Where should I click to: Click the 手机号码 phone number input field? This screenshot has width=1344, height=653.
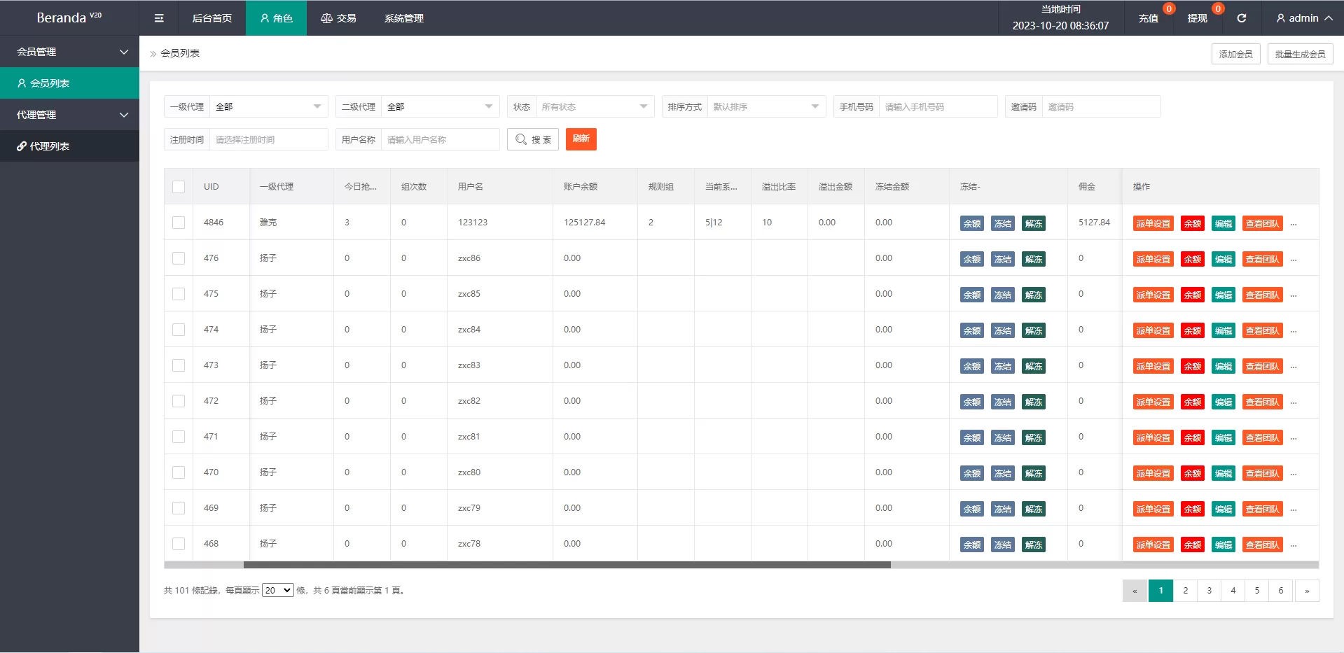(937, 107)
